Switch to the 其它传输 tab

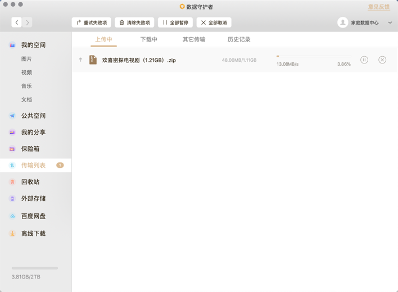[x=194, y=40]
